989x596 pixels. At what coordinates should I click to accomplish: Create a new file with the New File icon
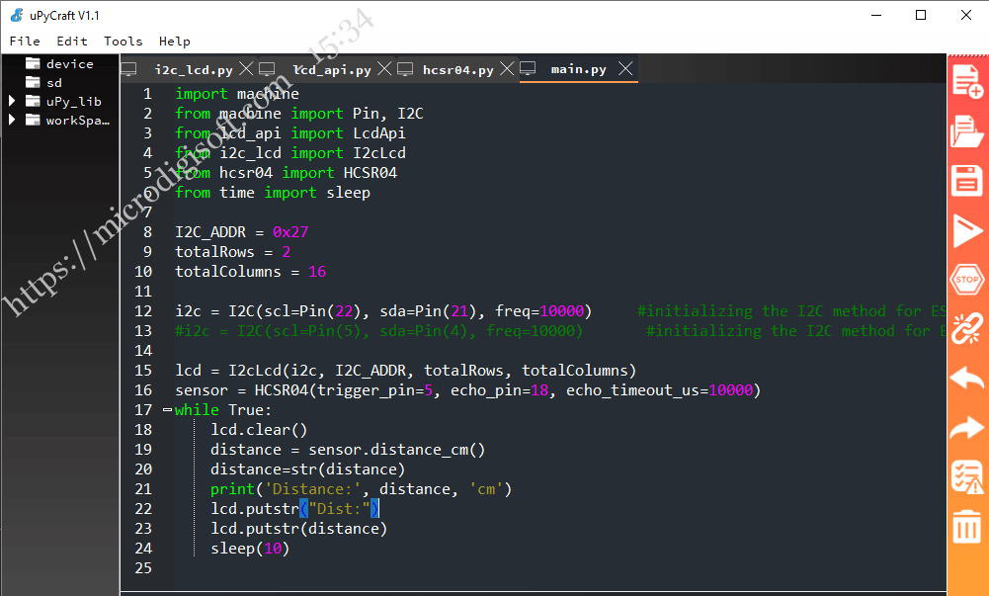point(966,79)
